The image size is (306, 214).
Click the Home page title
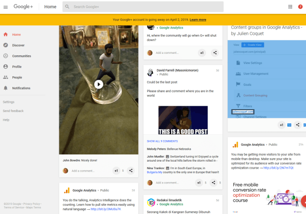50,7
